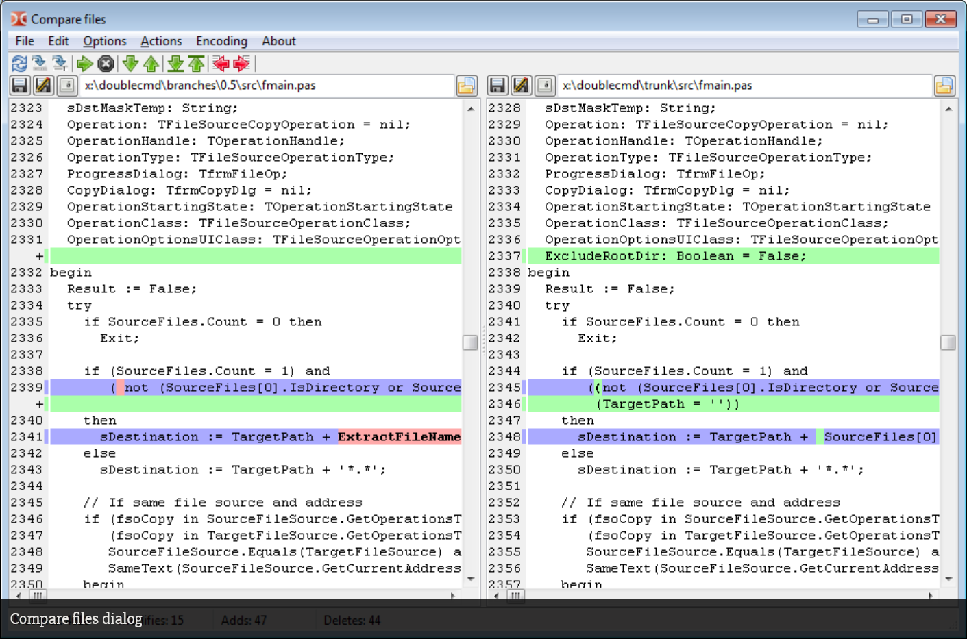This screenshot has width=967, height=639.
Task: Copy block with the red right arrow
Action: pyautogui.click(x=241, y=64)
